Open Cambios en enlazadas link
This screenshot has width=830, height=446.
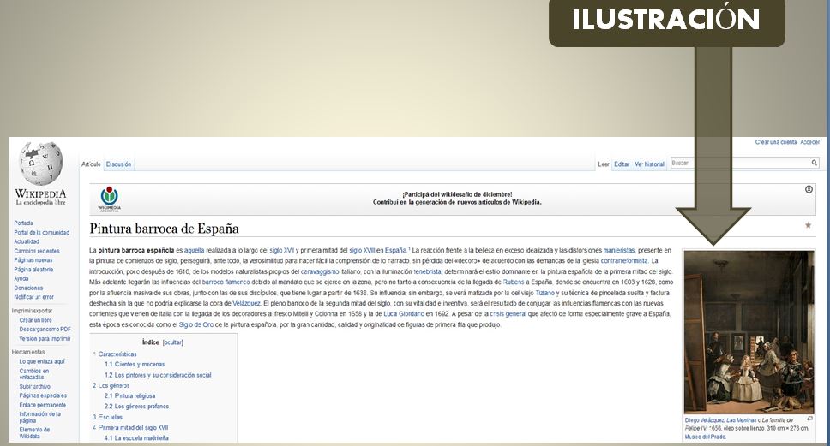(34, 374)
